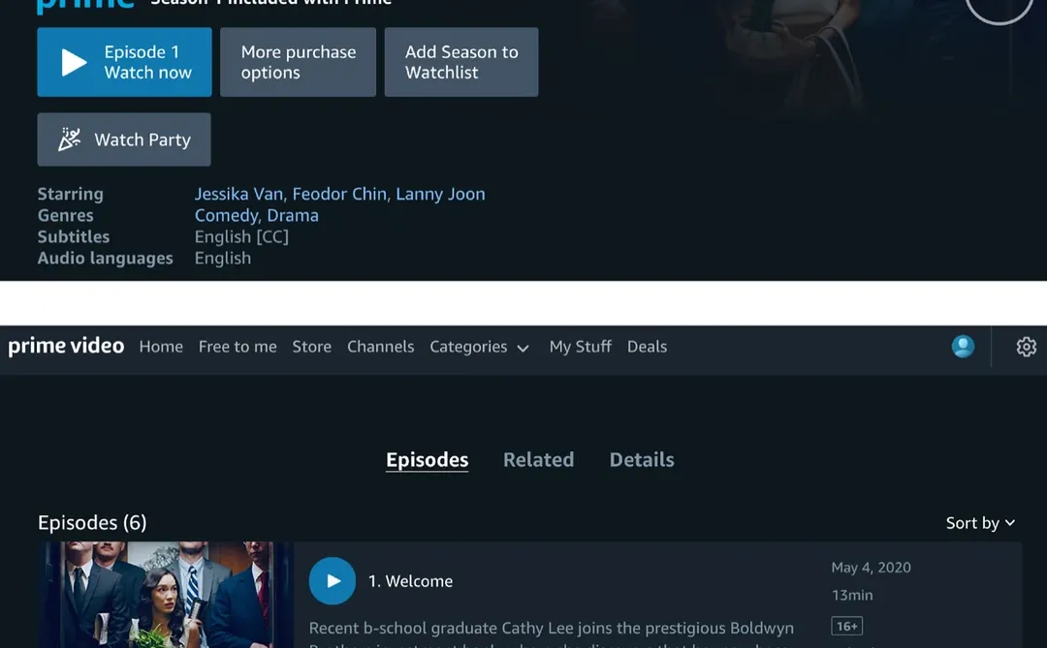Click the 1. Welcome episode title
Screen dimensions: 1047x648
click(411, 581)
